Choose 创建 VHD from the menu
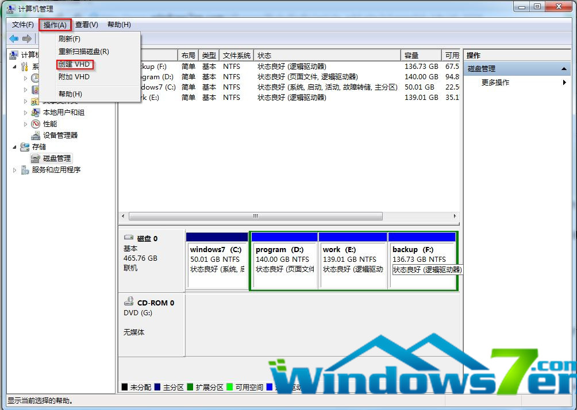 (x=74, y=64)
